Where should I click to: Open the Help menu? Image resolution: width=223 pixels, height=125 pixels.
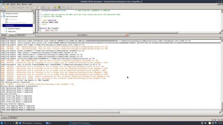[30, 4]
